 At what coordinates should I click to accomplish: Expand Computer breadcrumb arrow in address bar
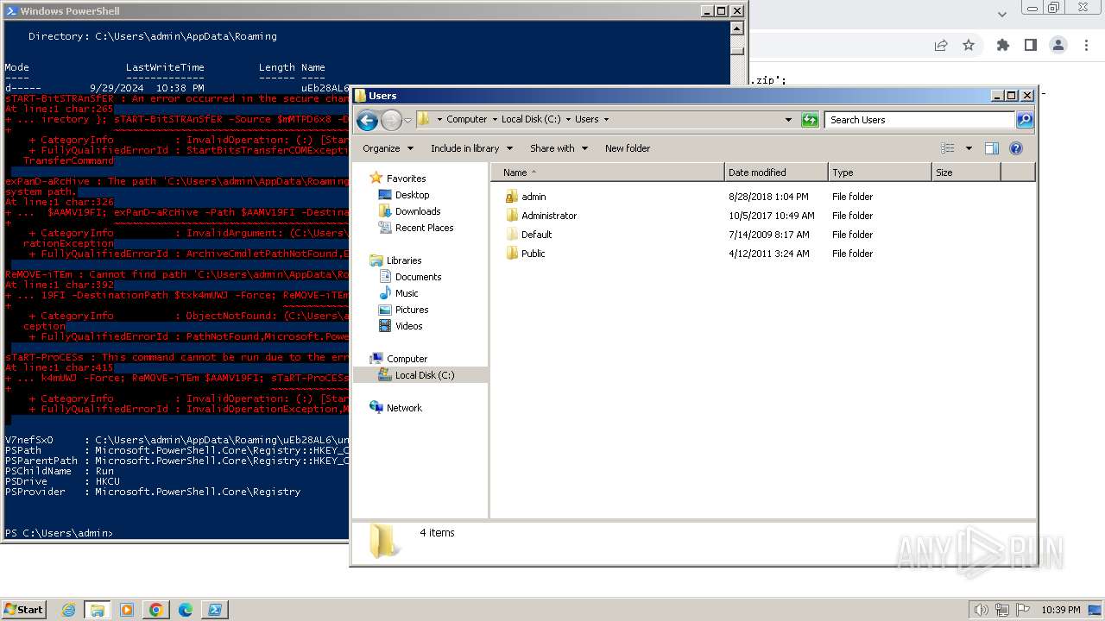[x=495, y=120]
